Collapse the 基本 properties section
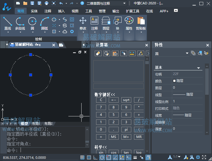 click(x=199, y=68)
